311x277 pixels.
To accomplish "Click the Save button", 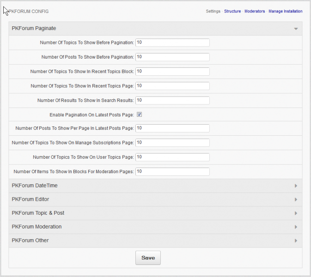I will [x=148, y=258].
